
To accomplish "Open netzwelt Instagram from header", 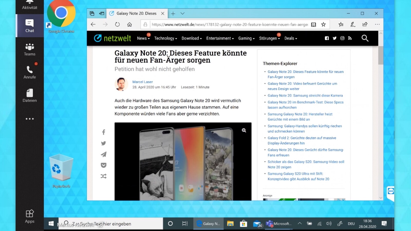I will (x=342, y=38).
